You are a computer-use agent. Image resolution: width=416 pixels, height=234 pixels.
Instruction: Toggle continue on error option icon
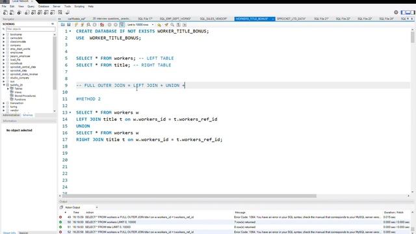click(102, 25)
